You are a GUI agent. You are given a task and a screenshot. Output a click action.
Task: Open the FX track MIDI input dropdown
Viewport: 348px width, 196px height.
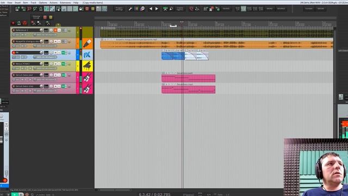(x=45, y=57)
